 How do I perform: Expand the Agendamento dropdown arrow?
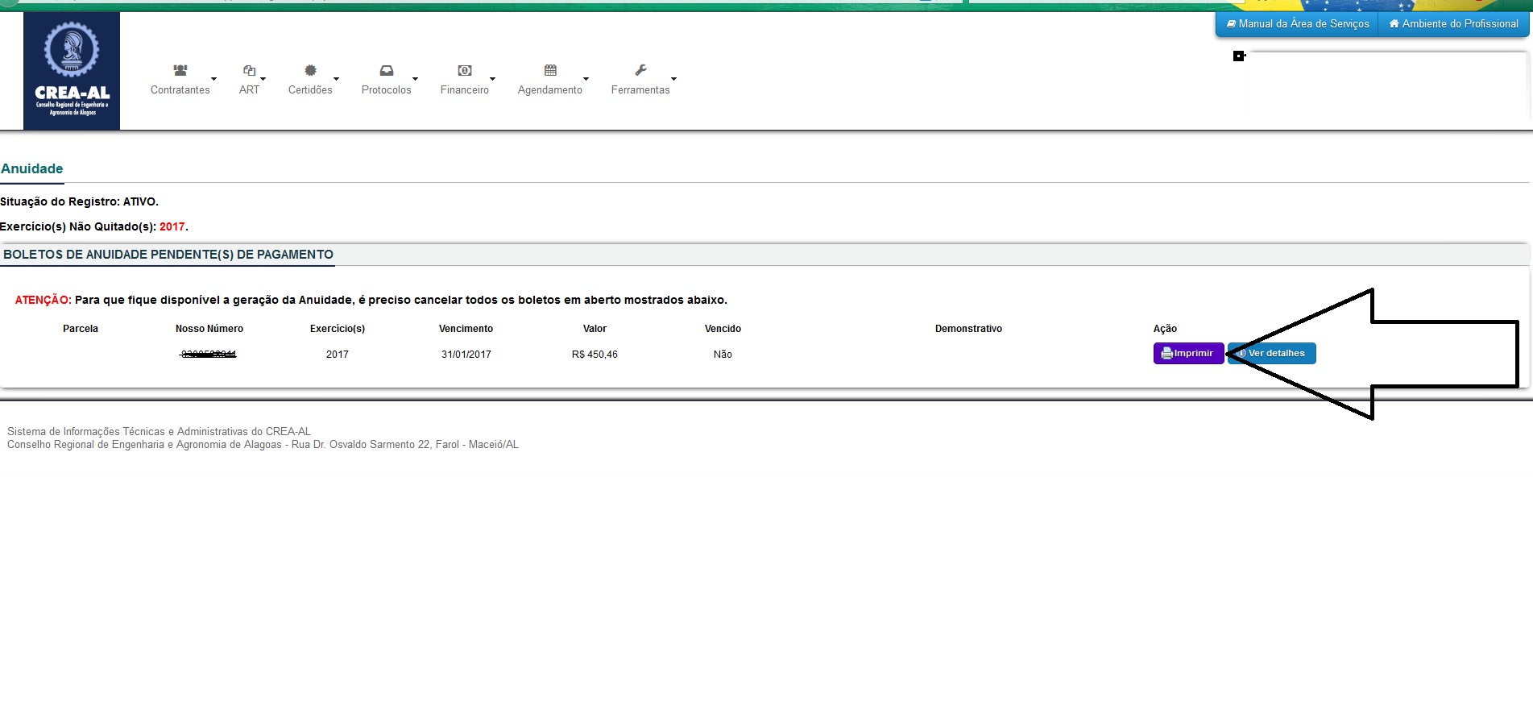point(586,79)
